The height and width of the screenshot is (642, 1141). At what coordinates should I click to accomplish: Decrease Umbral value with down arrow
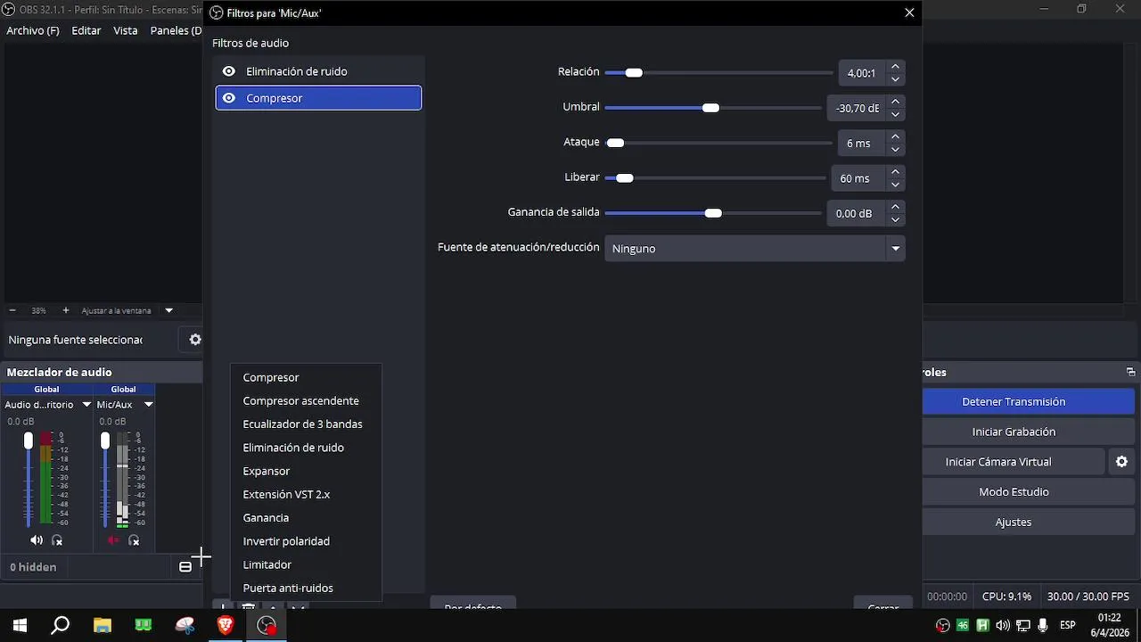[x=895, y=114]
